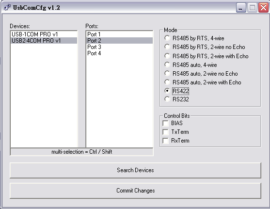Pick Port 4 from the list

pyautogui.click(x=119, y=53)
